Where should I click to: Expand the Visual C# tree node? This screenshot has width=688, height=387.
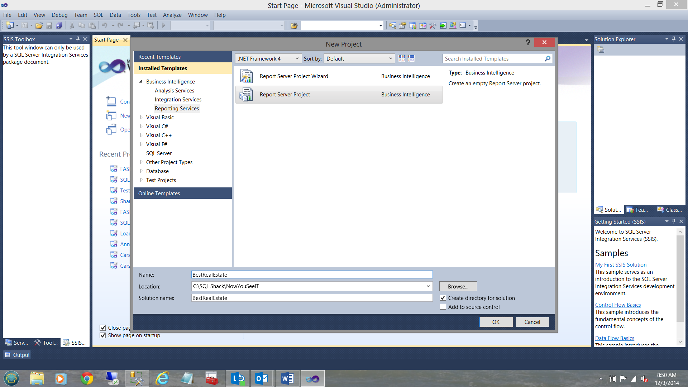point(142,126)
